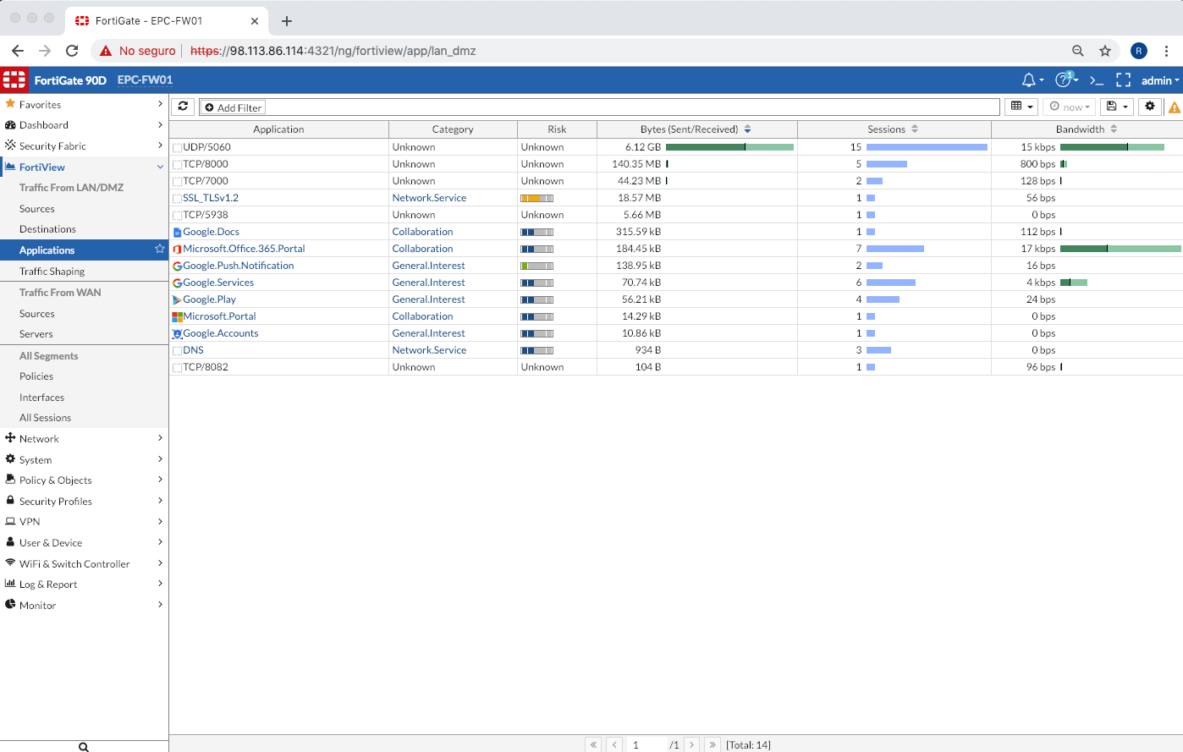Viewport: 1183px width, 752px height.
Task: Select Traffic Shaping in the sidebar
Action: tap(52, 271)
